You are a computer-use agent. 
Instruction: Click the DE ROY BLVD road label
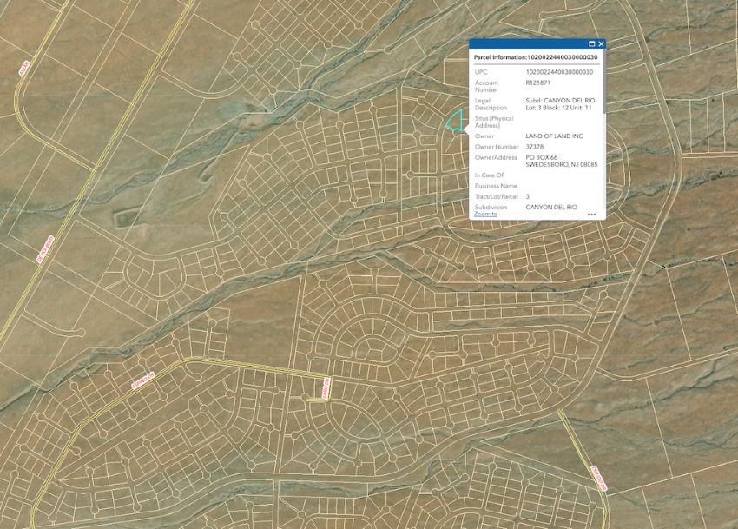(x=43, y=250)
